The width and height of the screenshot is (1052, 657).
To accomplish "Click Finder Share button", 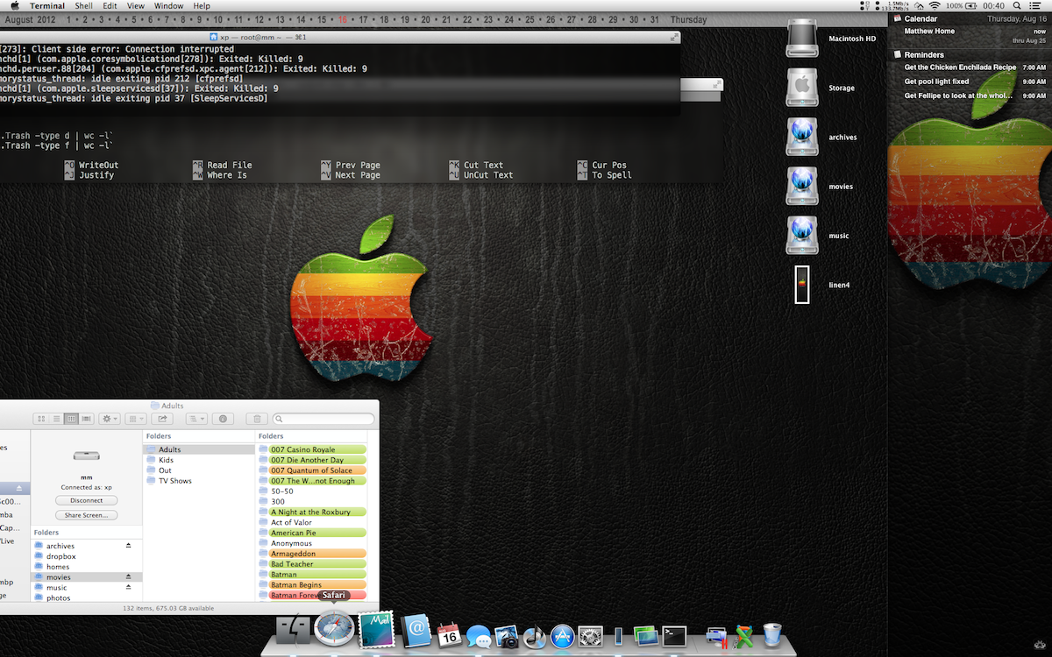I will coord(162,420).
